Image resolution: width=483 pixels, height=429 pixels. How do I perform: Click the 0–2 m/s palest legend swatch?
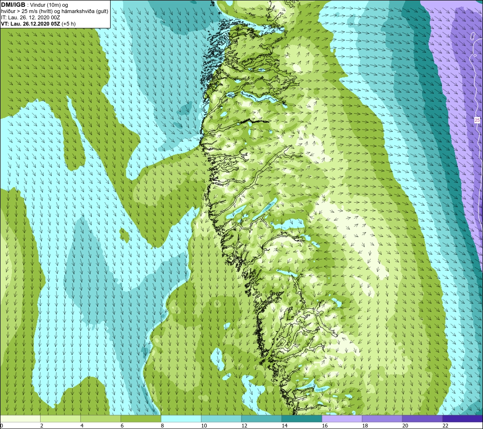pyautogui.click(x=20, y=419)
